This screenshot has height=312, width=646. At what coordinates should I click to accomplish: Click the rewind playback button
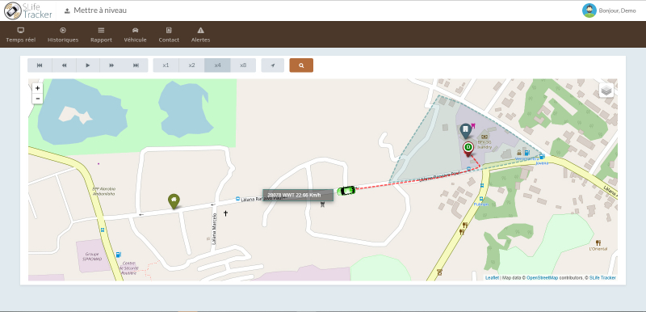pyautogui.click(x=64, y=65)
